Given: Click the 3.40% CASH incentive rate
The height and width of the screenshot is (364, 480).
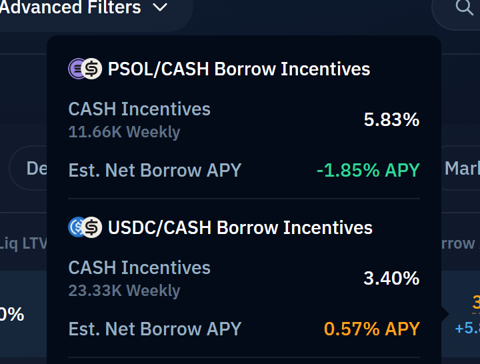Looking at the screenshot, I should [x=391, y=279].
